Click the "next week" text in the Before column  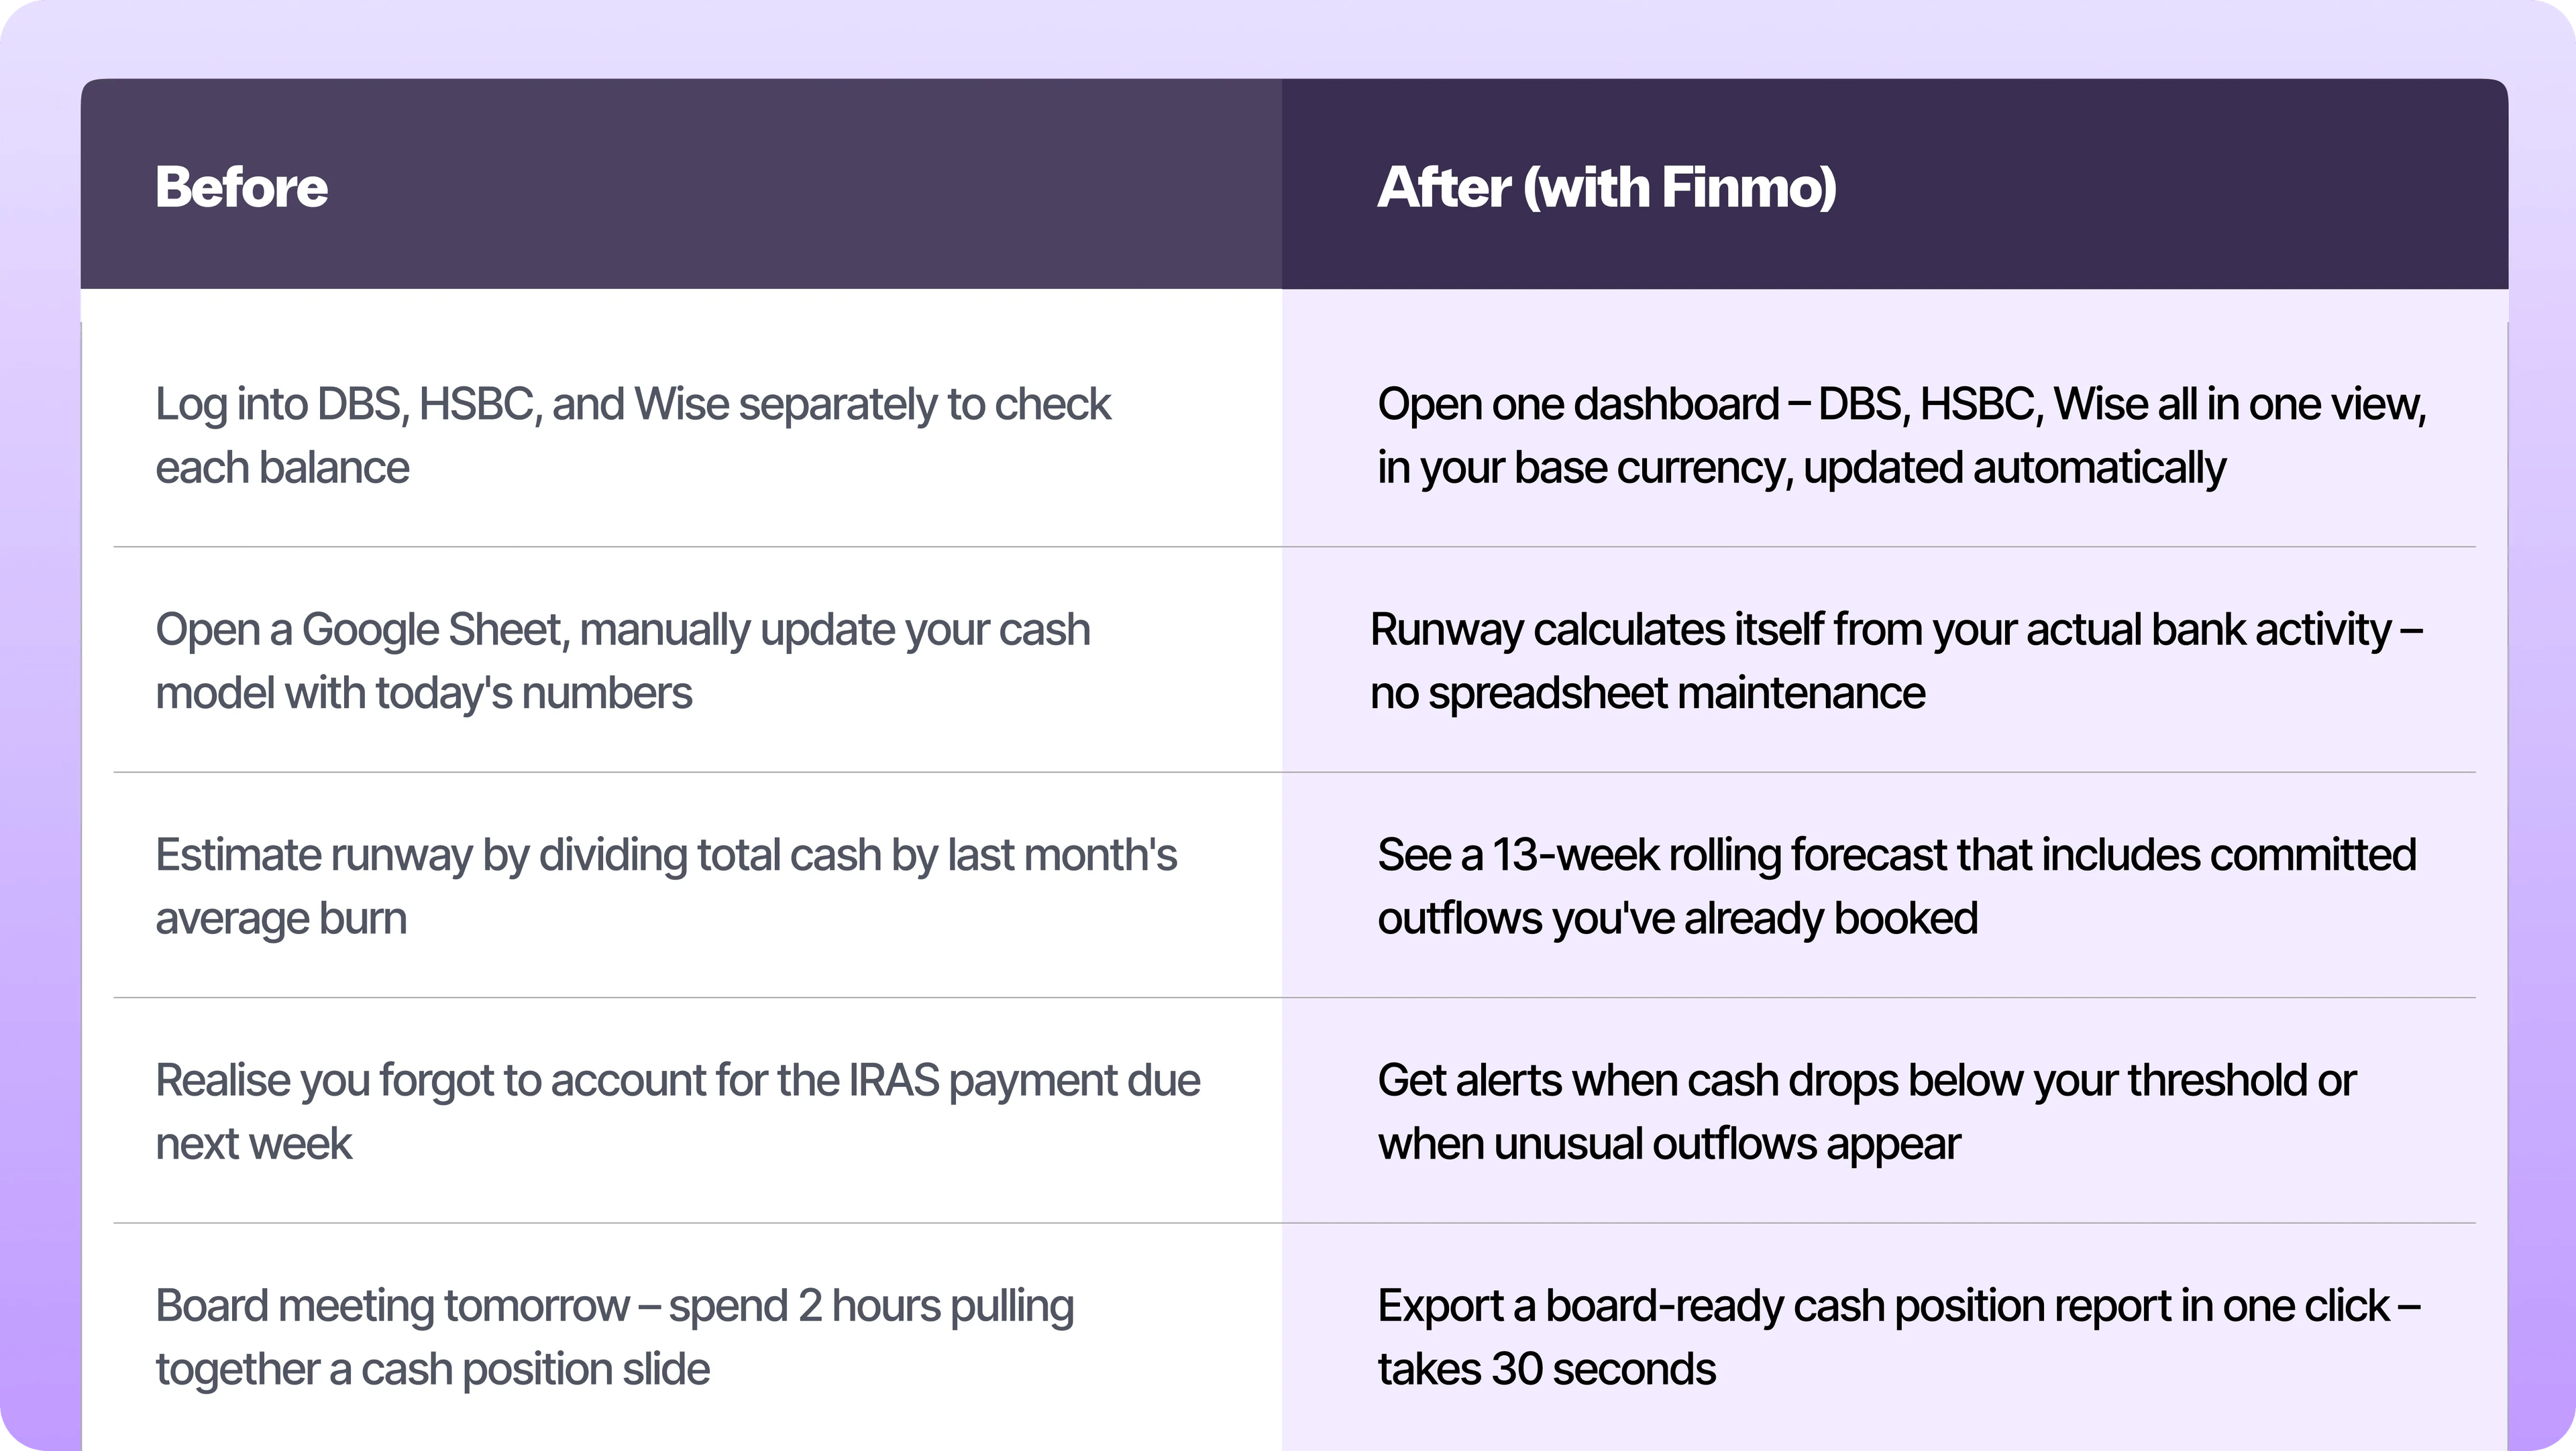pos(253,1144)
